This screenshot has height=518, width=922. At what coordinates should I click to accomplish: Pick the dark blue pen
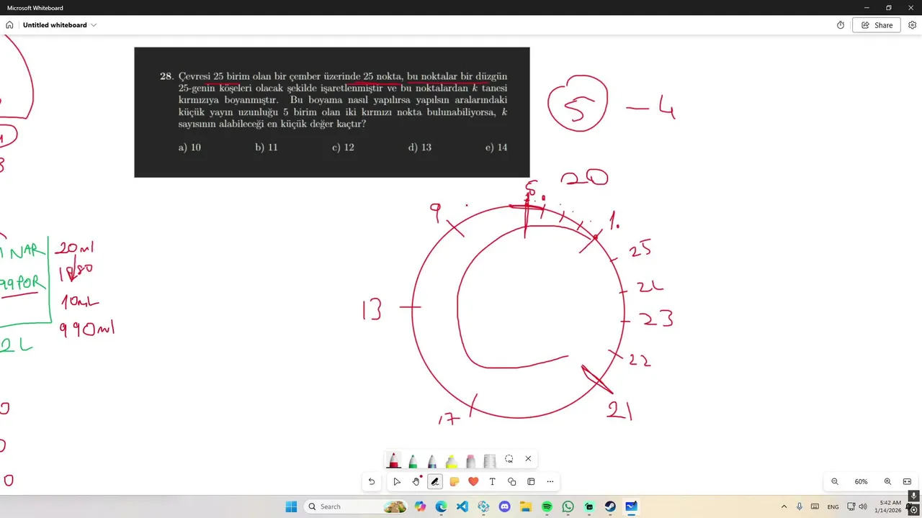coord(432,460)
